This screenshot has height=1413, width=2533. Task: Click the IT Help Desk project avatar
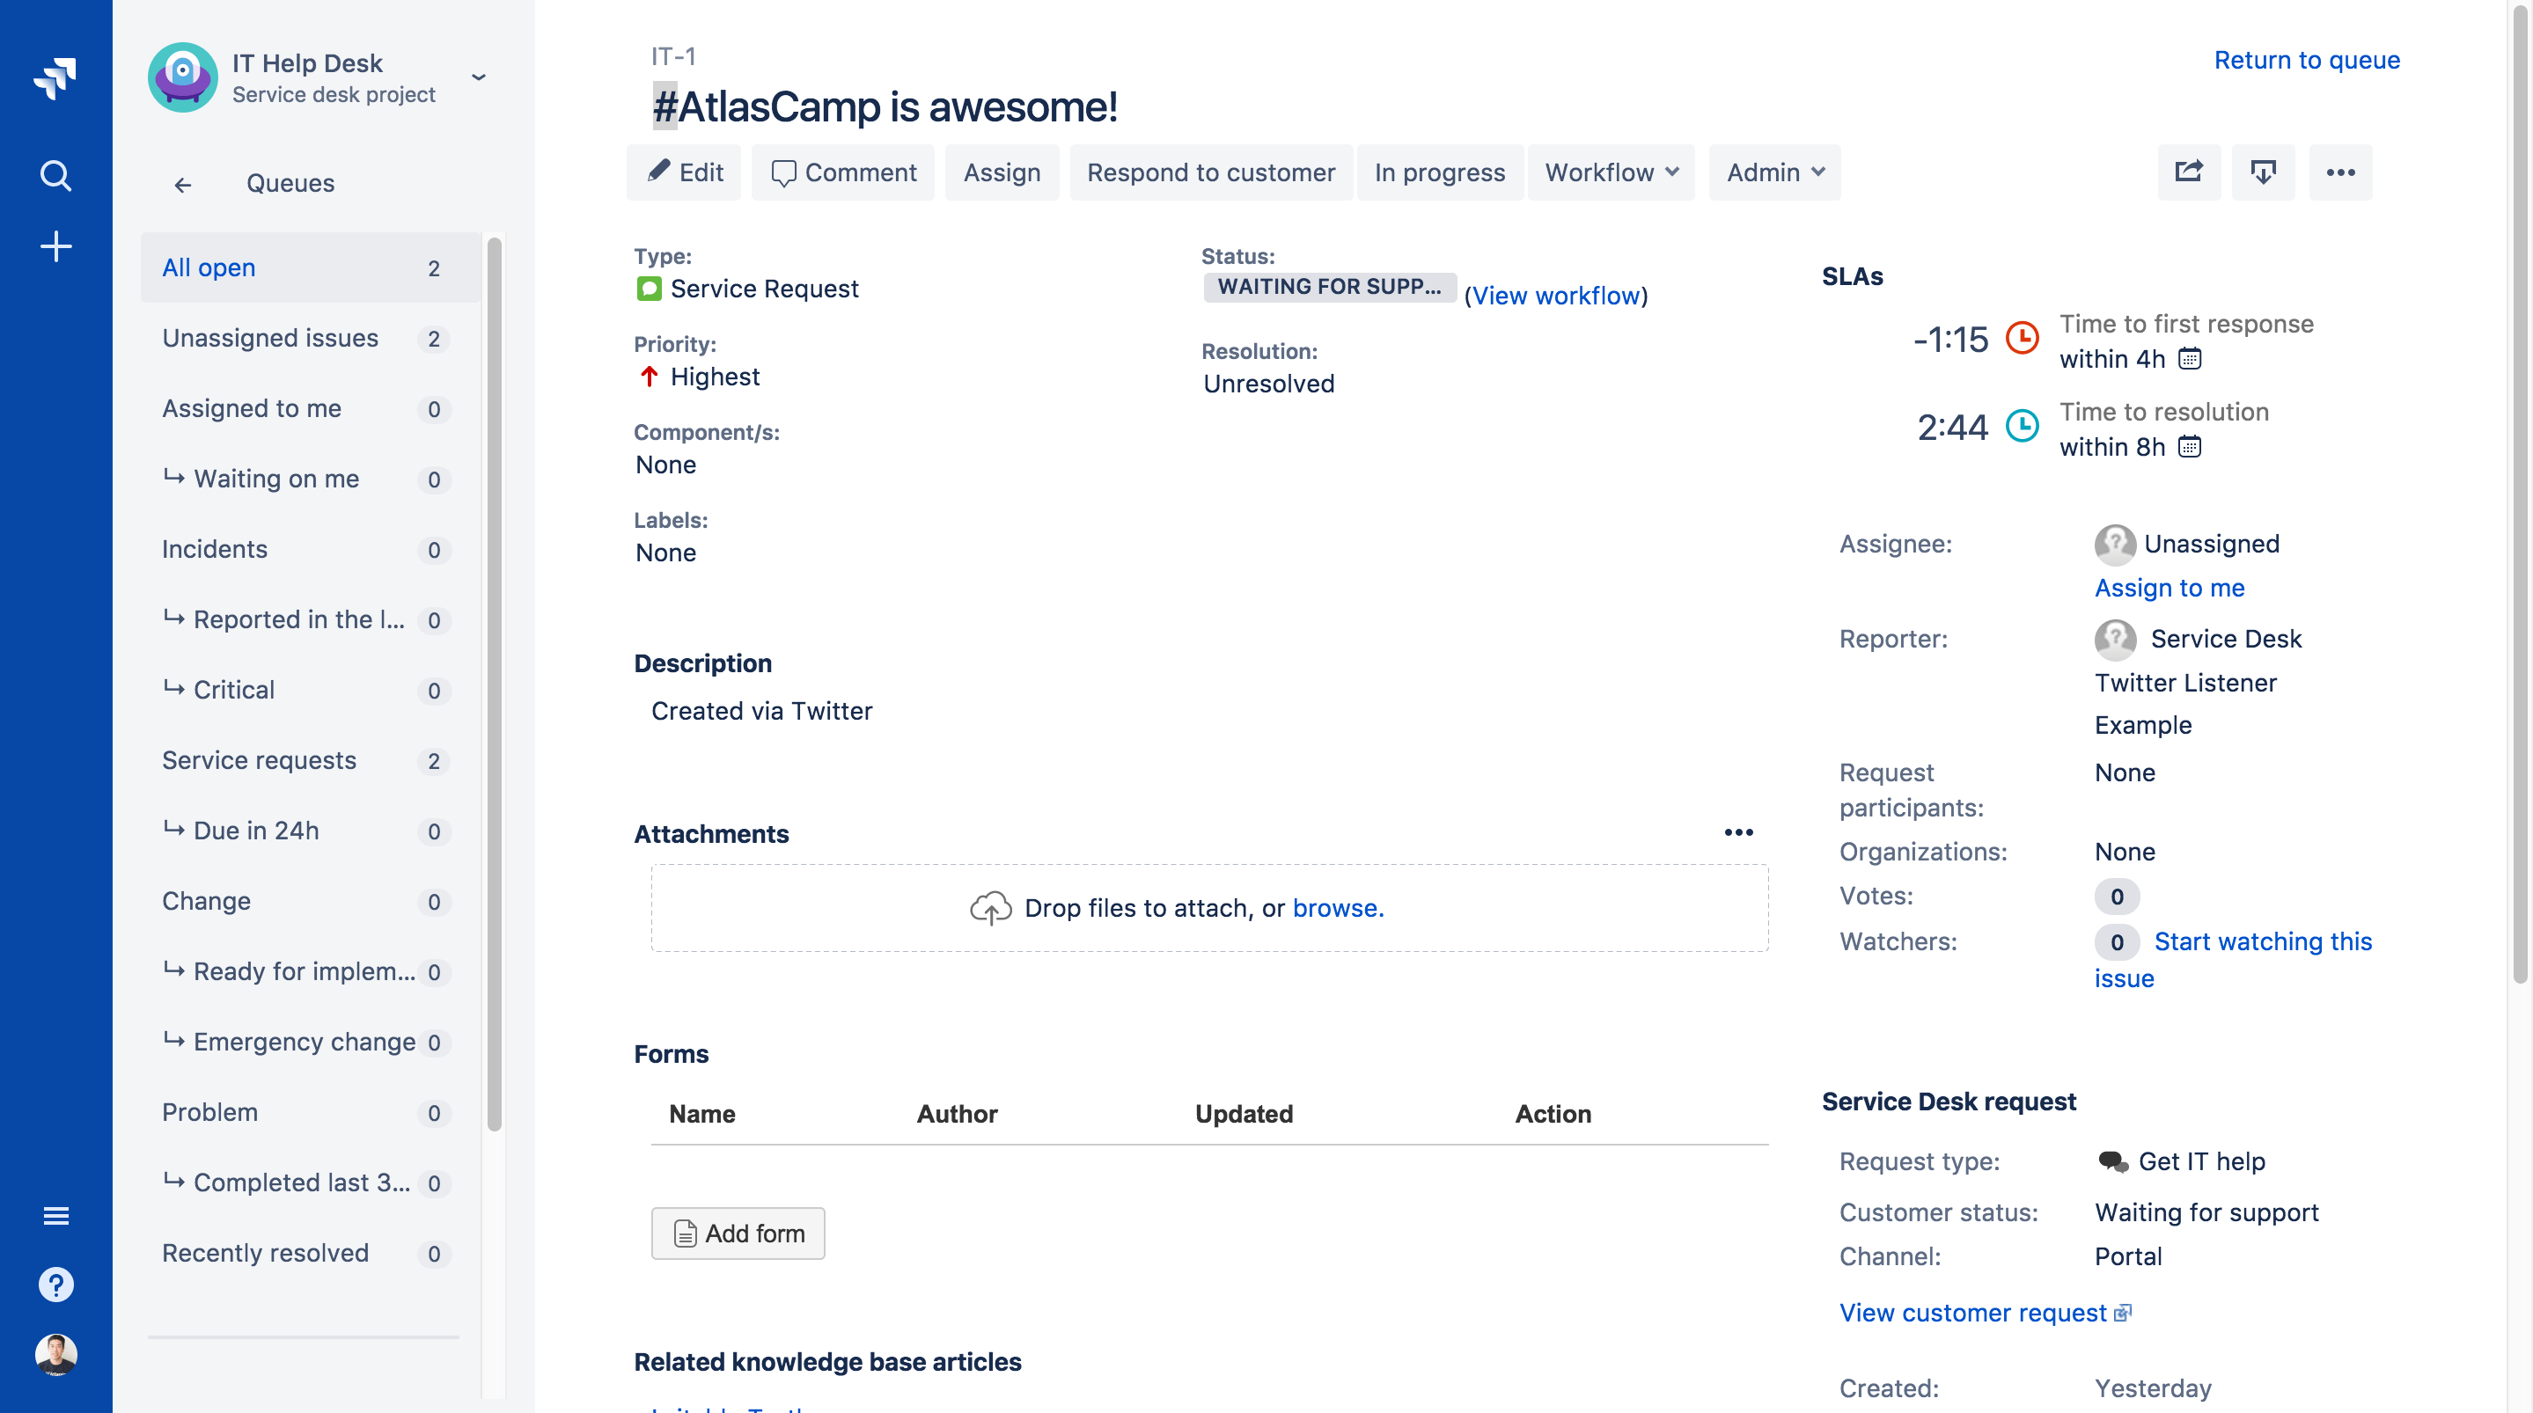(x=183, y=77)
